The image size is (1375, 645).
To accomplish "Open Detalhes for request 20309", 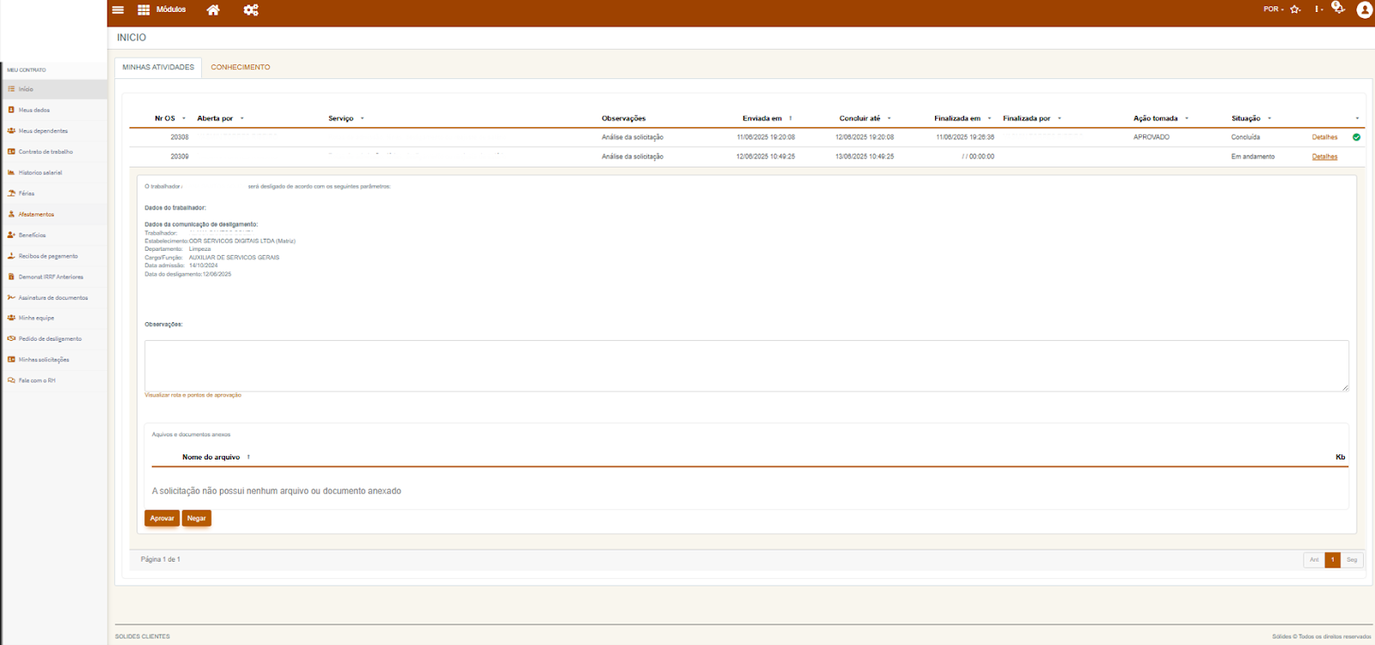I will click(1324, 157).
